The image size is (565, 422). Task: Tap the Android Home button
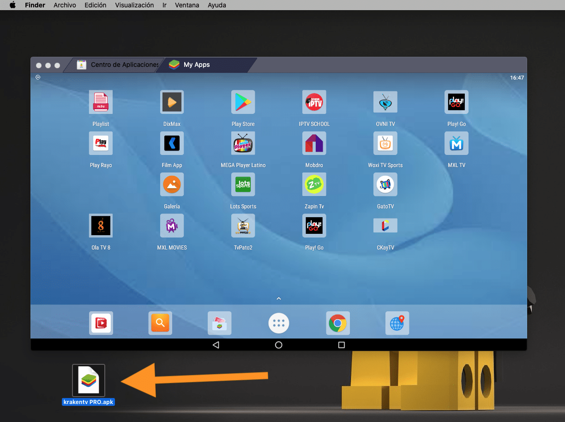click(278, 345)
